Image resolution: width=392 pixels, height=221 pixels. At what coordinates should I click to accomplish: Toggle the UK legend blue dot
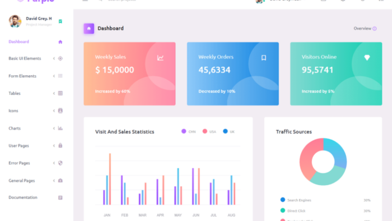[225, 131]
